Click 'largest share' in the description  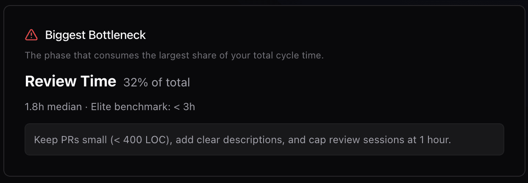(x=187, y=55)
